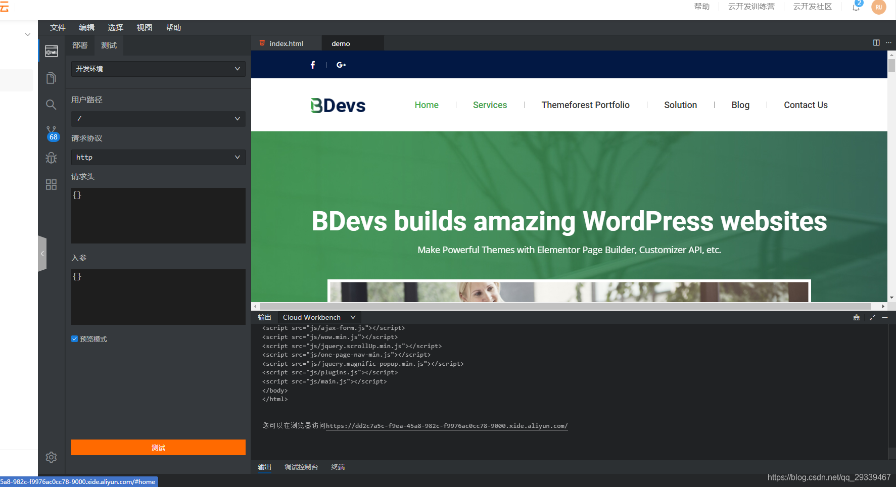This screenshot has width=896, height=487.
Task: Select the 输出 tab at the panel bottom
Action: pyautogui.click(x=265, y=467)
